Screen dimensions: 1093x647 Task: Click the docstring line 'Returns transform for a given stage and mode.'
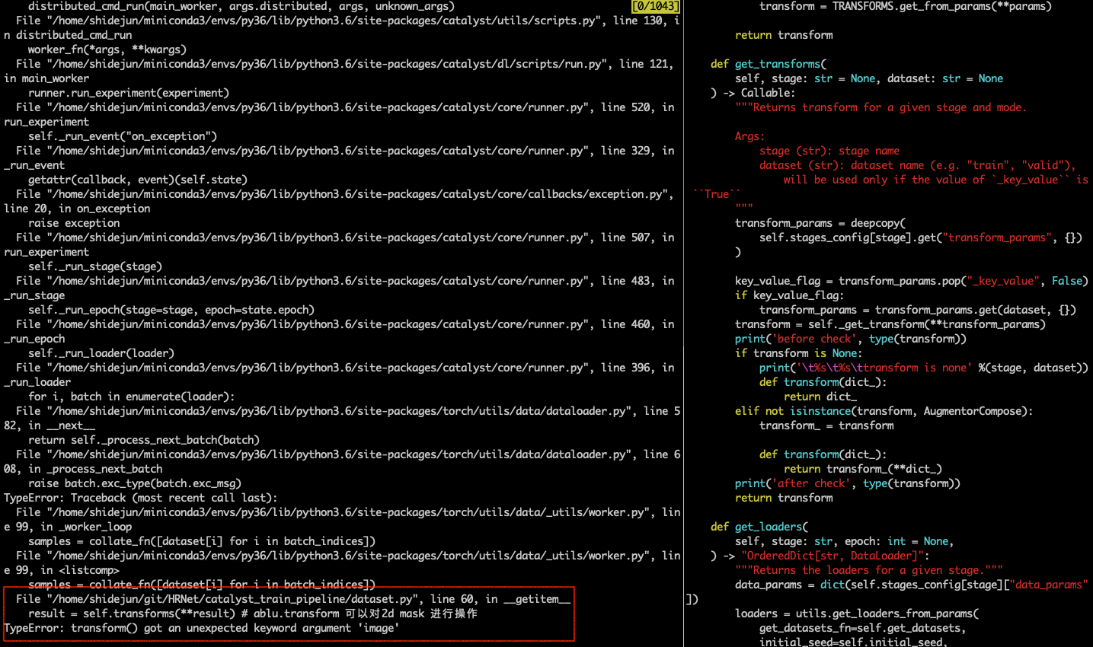tap(881, 107)
